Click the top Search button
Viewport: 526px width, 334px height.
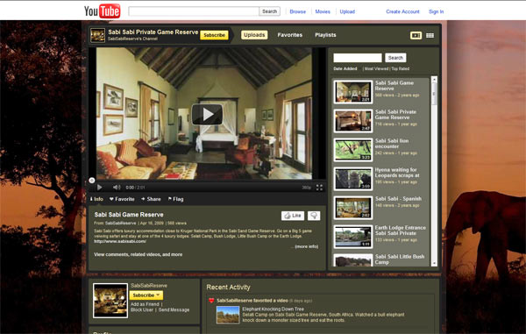269,11
